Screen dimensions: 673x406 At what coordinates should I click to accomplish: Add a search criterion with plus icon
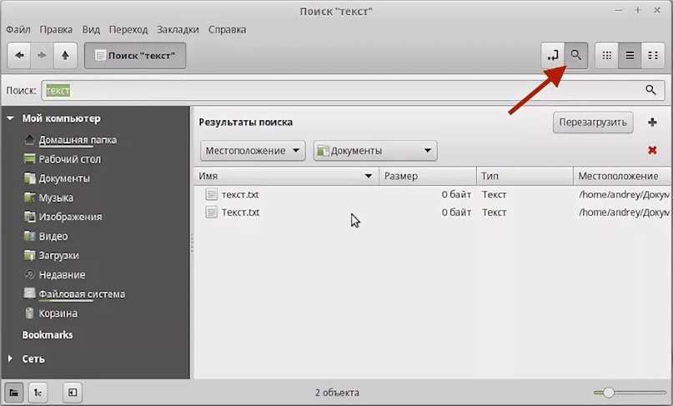coord(652,123)
